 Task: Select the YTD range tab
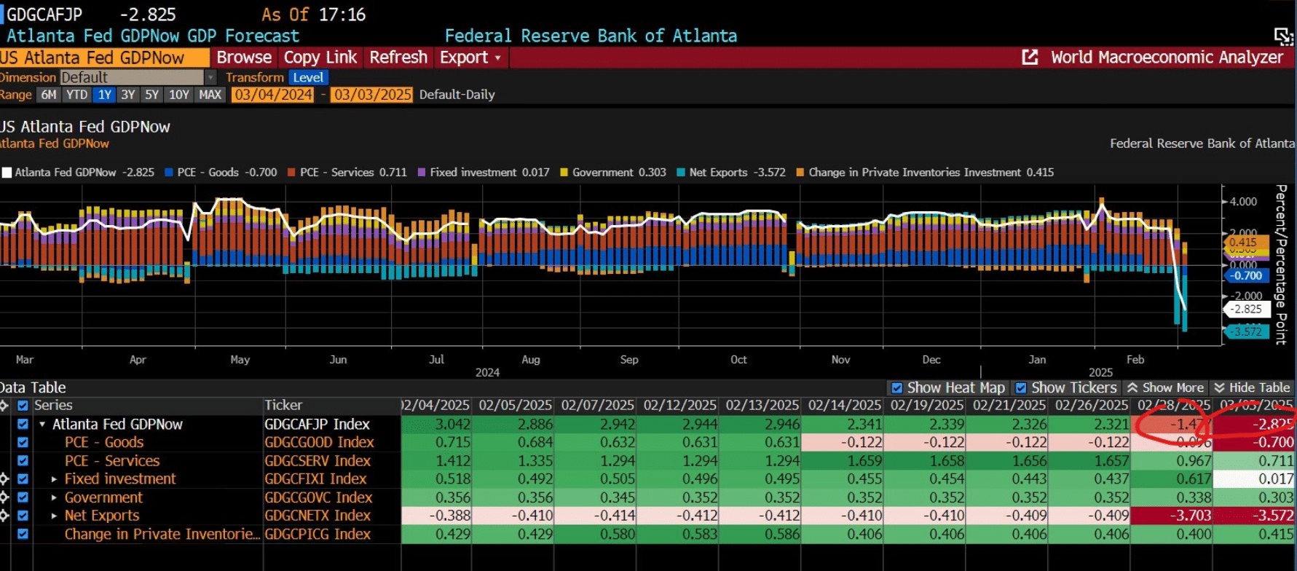point(76,95)
